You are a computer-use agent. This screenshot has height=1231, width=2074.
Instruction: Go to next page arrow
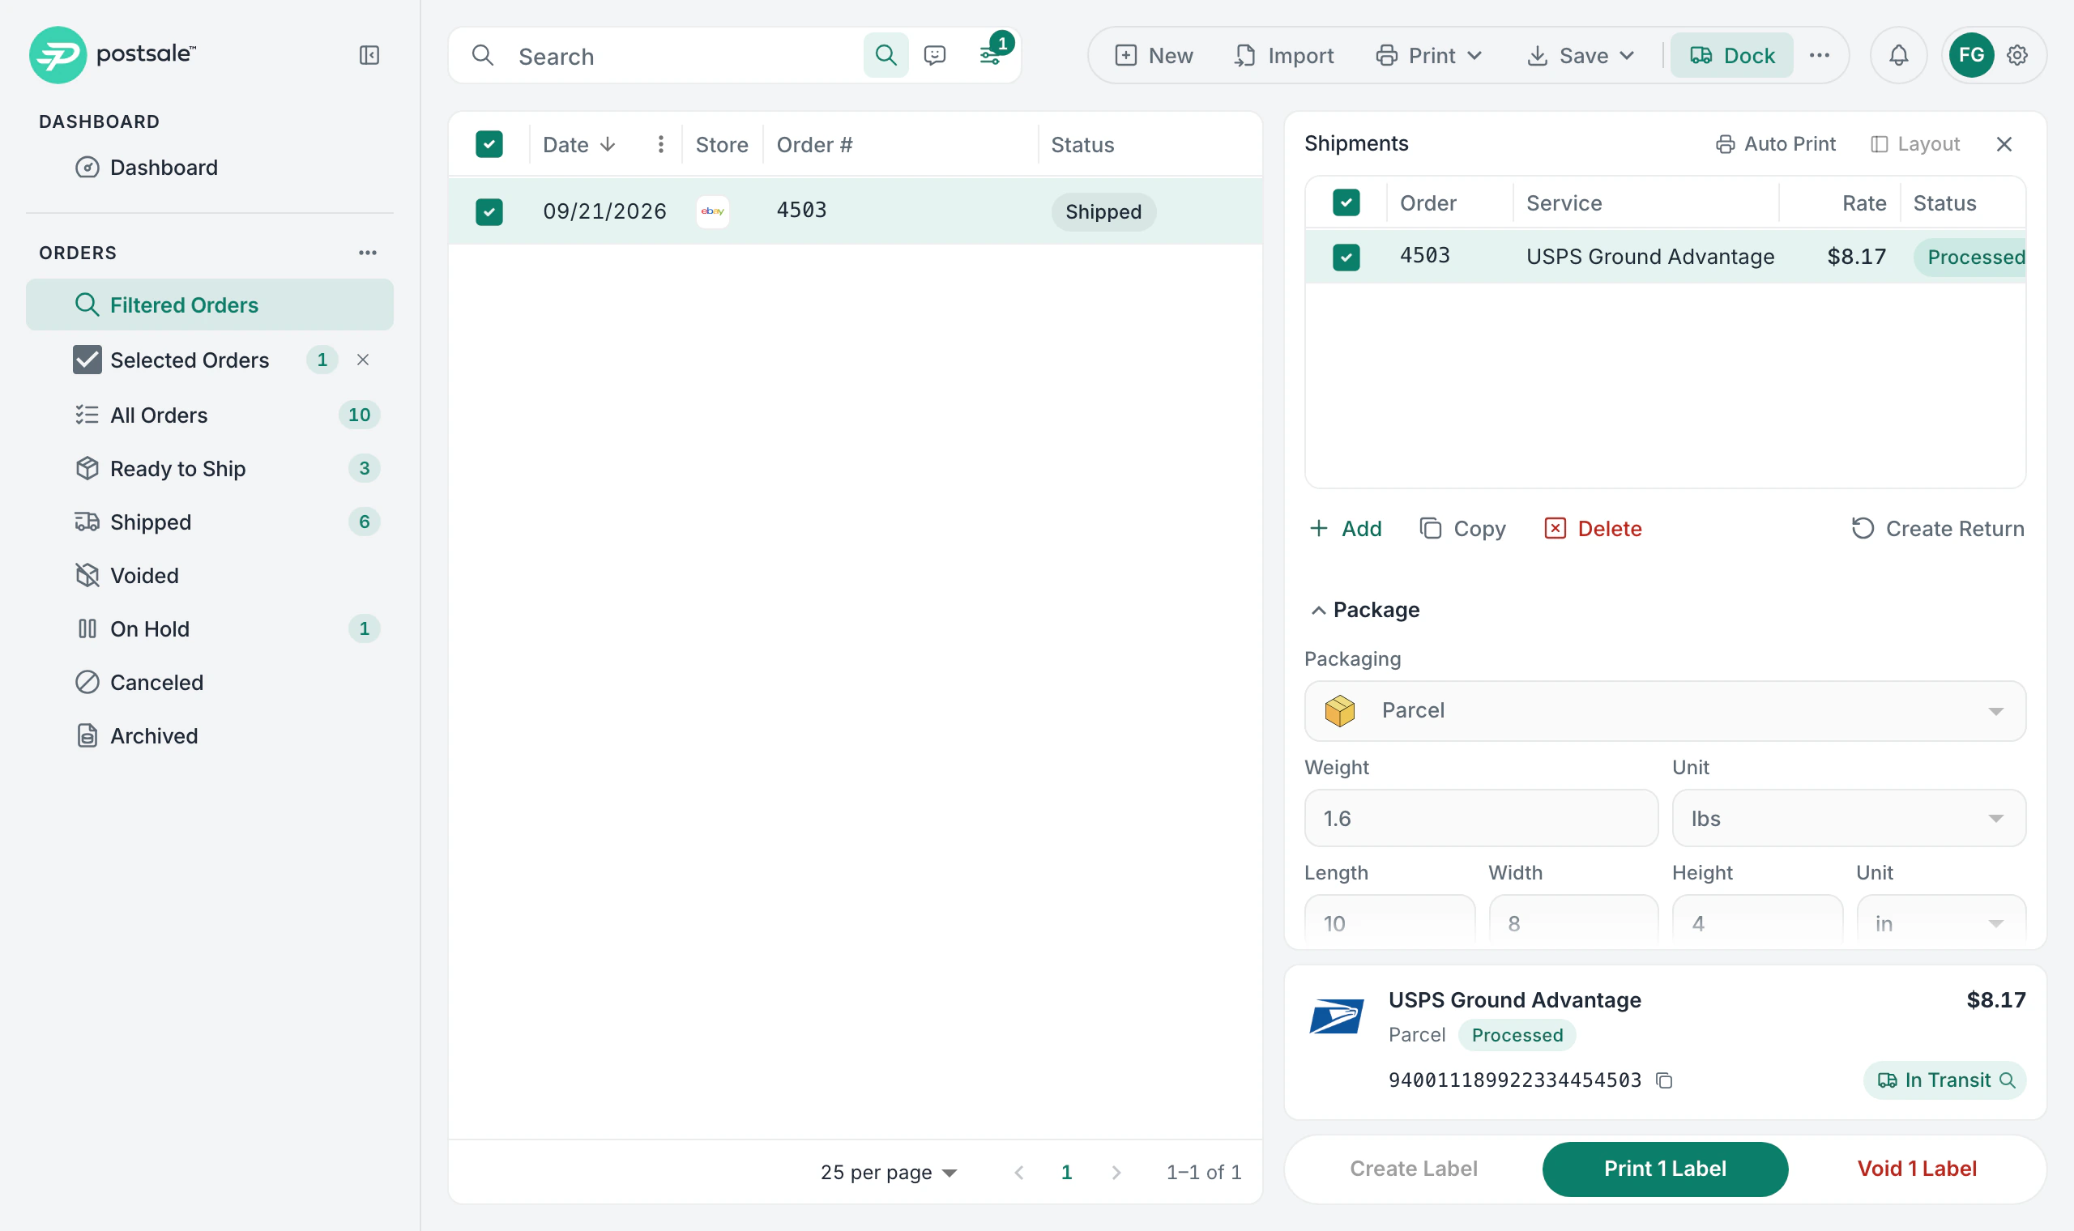pos(1116,1172)
